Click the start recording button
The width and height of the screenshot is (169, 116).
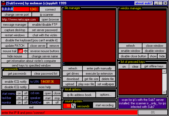click(x=104, y=105)
